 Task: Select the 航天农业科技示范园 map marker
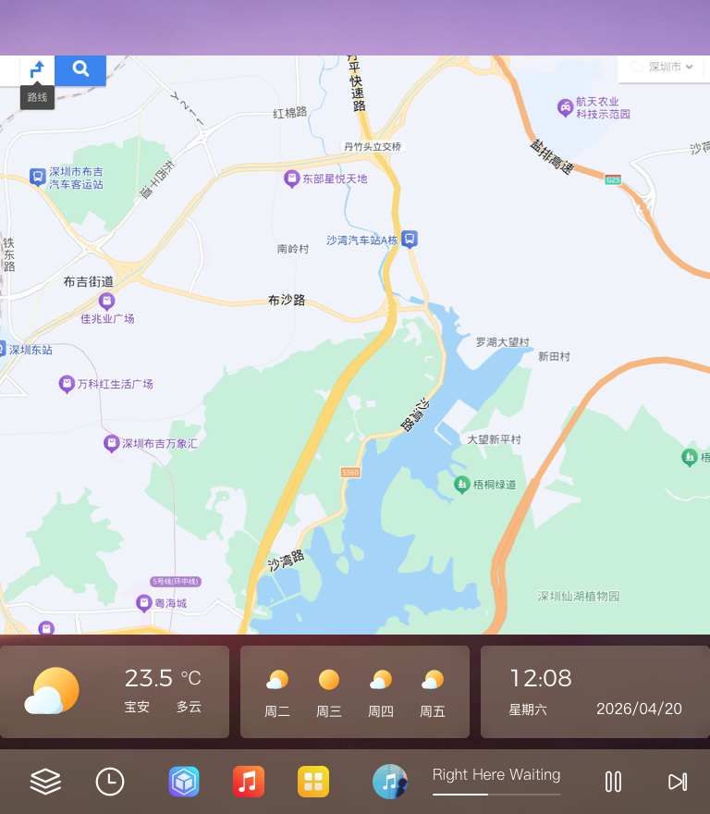click(x=565, y=108)
